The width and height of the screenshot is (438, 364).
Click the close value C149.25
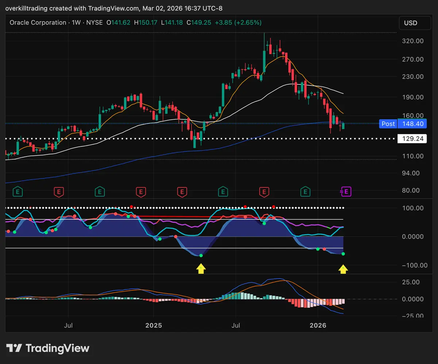pos(198,23)
